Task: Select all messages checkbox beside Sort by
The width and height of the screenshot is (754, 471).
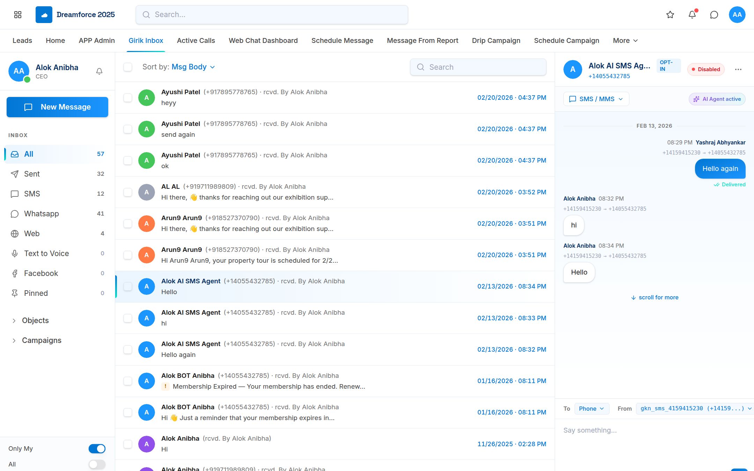Action: (128, 67)
